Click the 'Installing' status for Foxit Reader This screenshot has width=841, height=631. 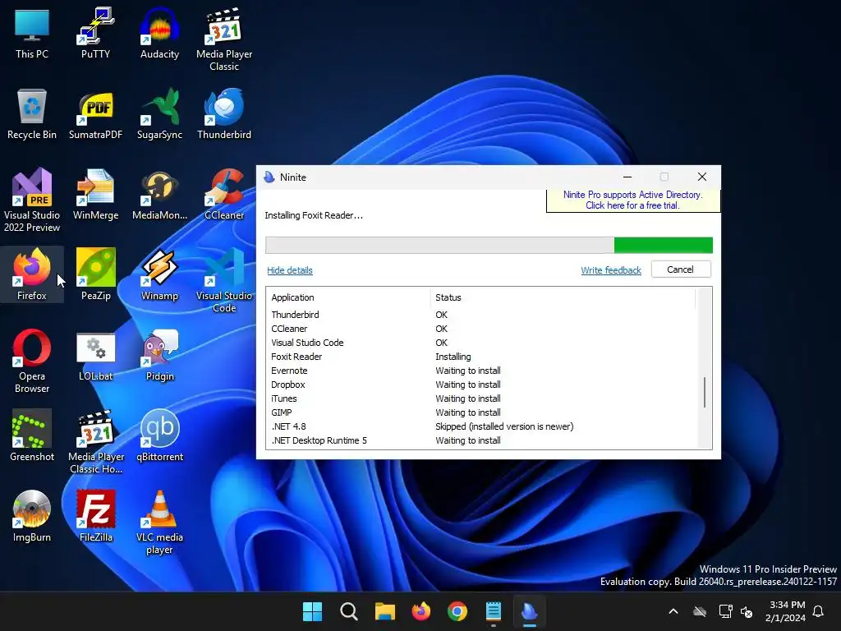453,357
